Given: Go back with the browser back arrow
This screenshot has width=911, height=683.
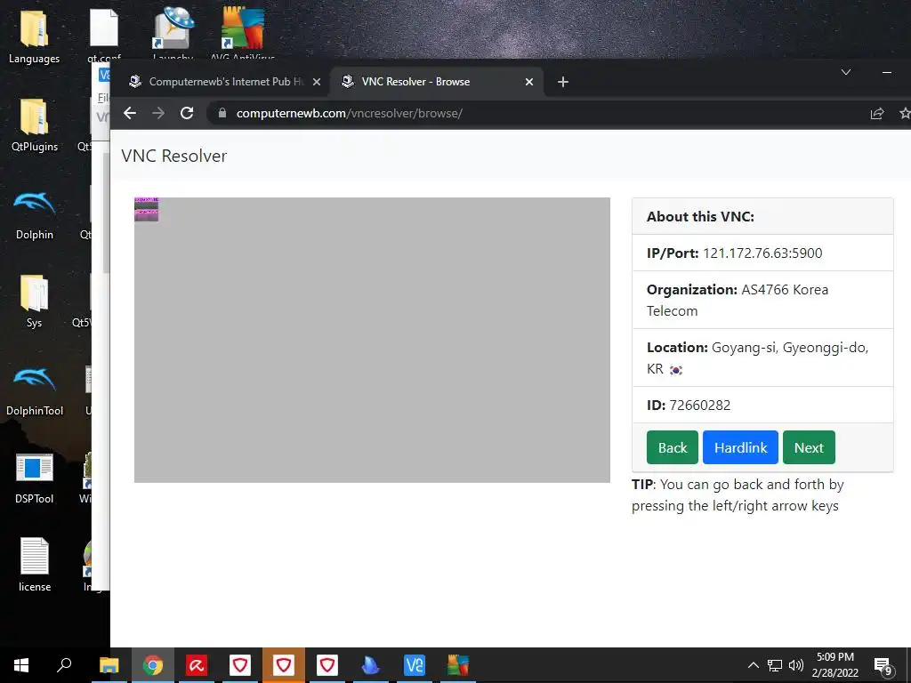Looking at the screenshot, I should [130, 113].
